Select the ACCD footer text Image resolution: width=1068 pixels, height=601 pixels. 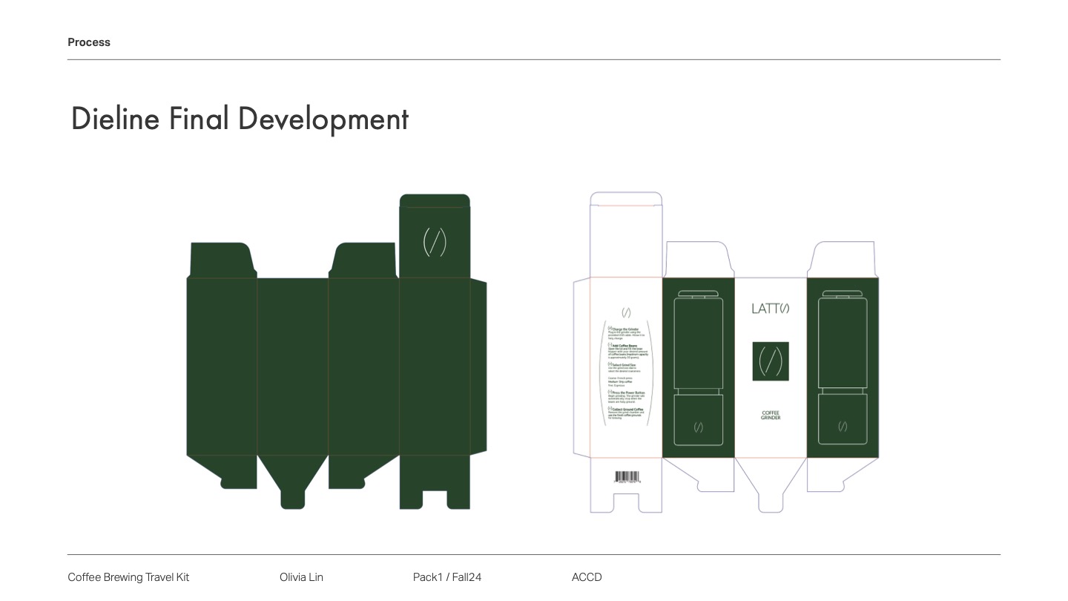(x=587, y=577)
